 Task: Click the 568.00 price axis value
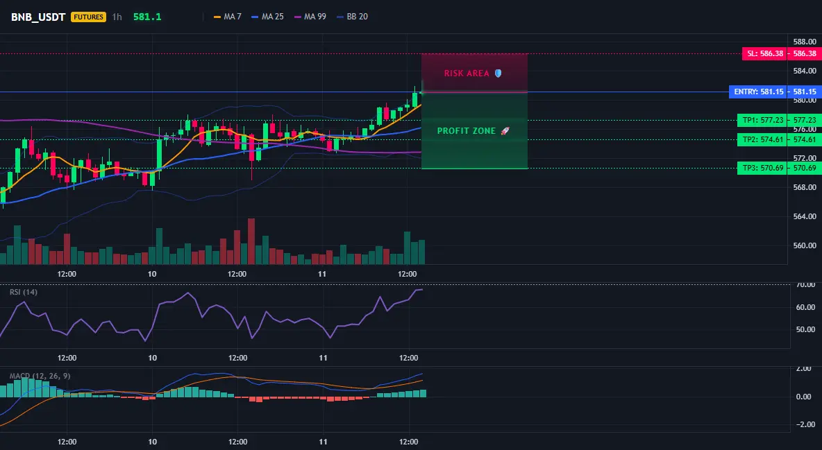pyautogui.click(x=805, y=187)
